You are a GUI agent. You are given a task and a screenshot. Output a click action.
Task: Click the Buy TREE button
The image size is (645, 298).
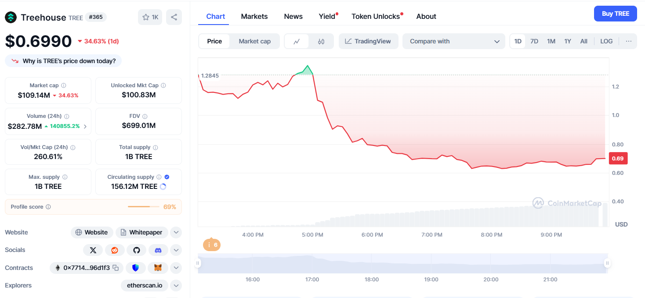tap(615, 14)
